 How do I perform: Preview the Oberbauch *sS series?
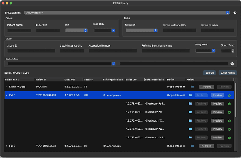pos(218,138)
